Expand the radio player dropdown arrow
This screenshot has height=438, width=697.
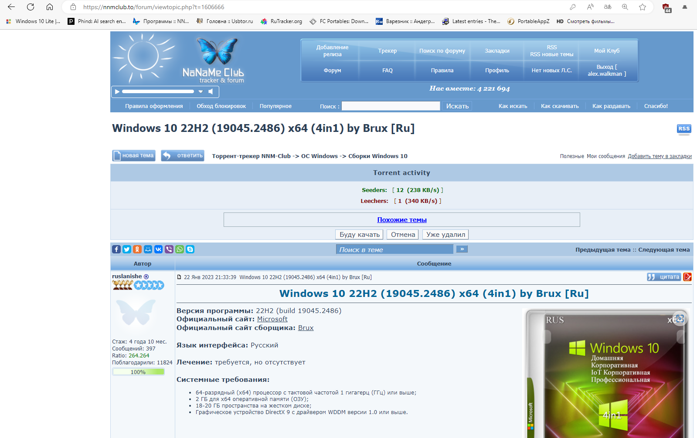click(x=201, y=91)
